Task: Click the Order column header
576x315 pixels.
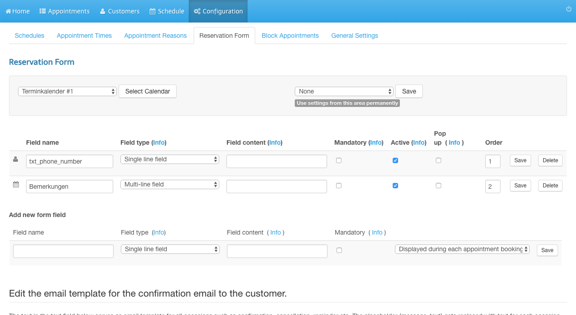Action: [494, 142]
